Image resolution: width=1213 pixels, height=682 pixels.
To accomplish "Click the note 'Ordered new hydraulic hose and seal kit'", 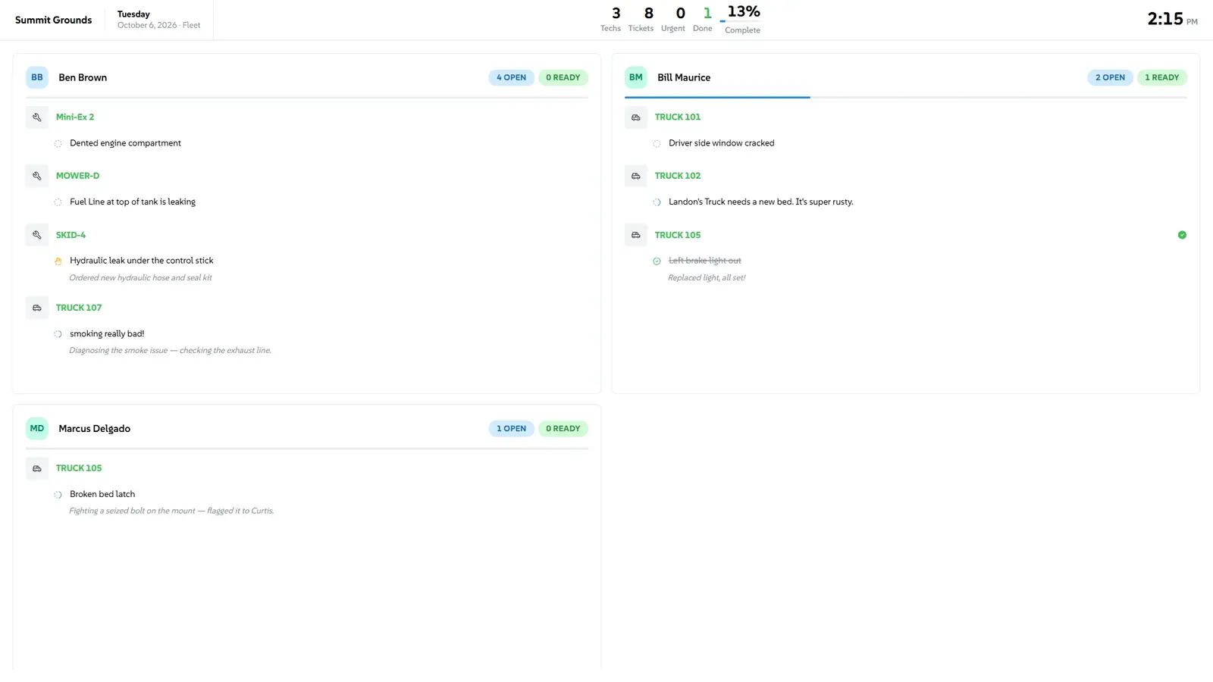I will (140, 278).
